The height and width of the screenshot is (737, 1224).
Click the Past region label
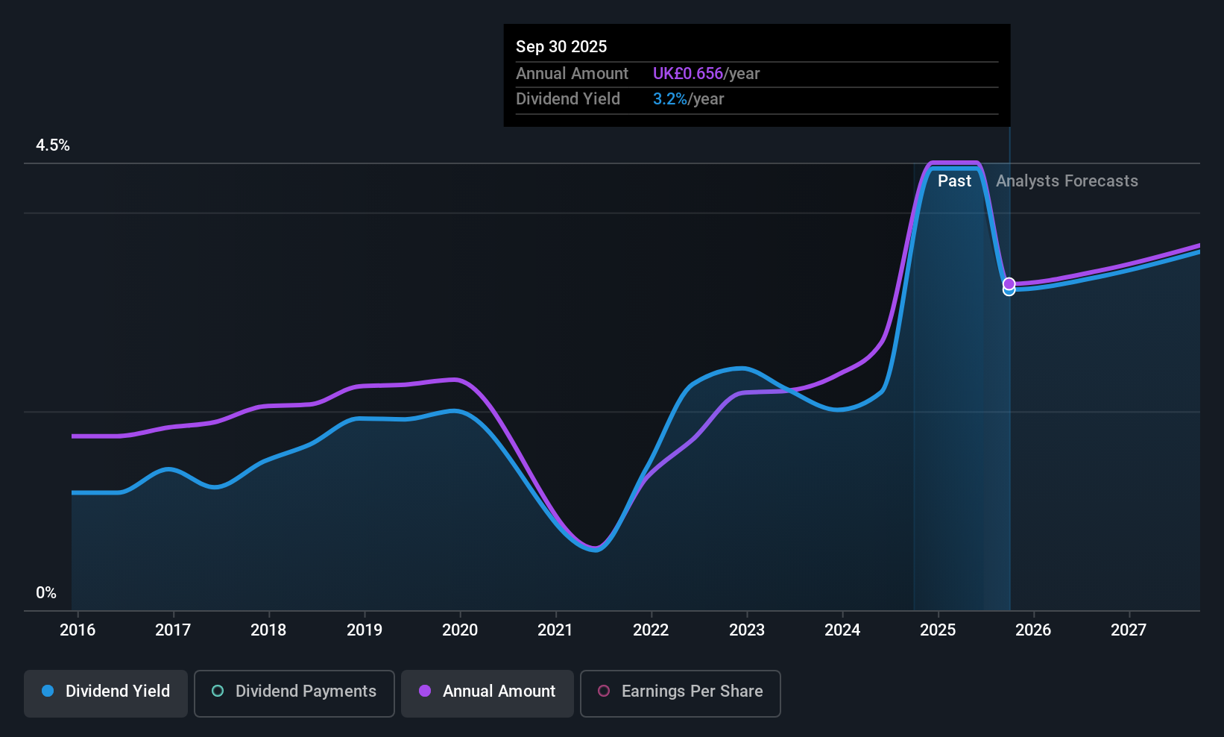tap(954, 181)
